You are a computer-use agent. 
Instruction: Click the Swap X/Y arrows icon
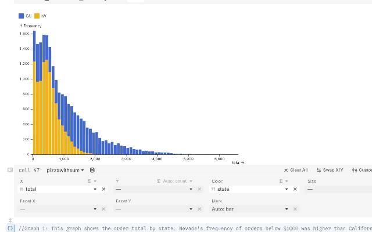click(x=319, y=170)
